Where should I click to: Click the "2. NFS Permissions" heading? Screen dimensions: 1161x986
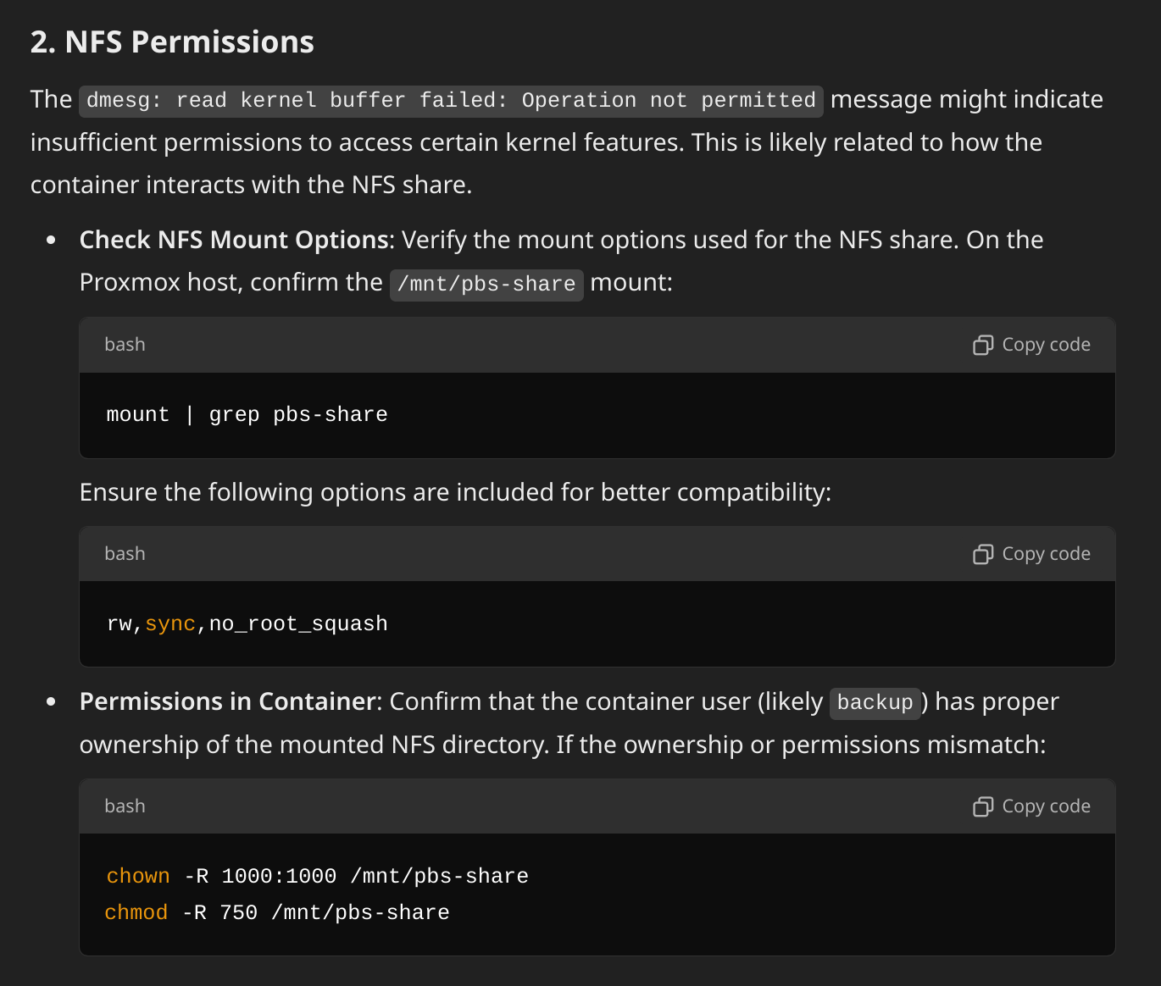(x=172, y=42)
